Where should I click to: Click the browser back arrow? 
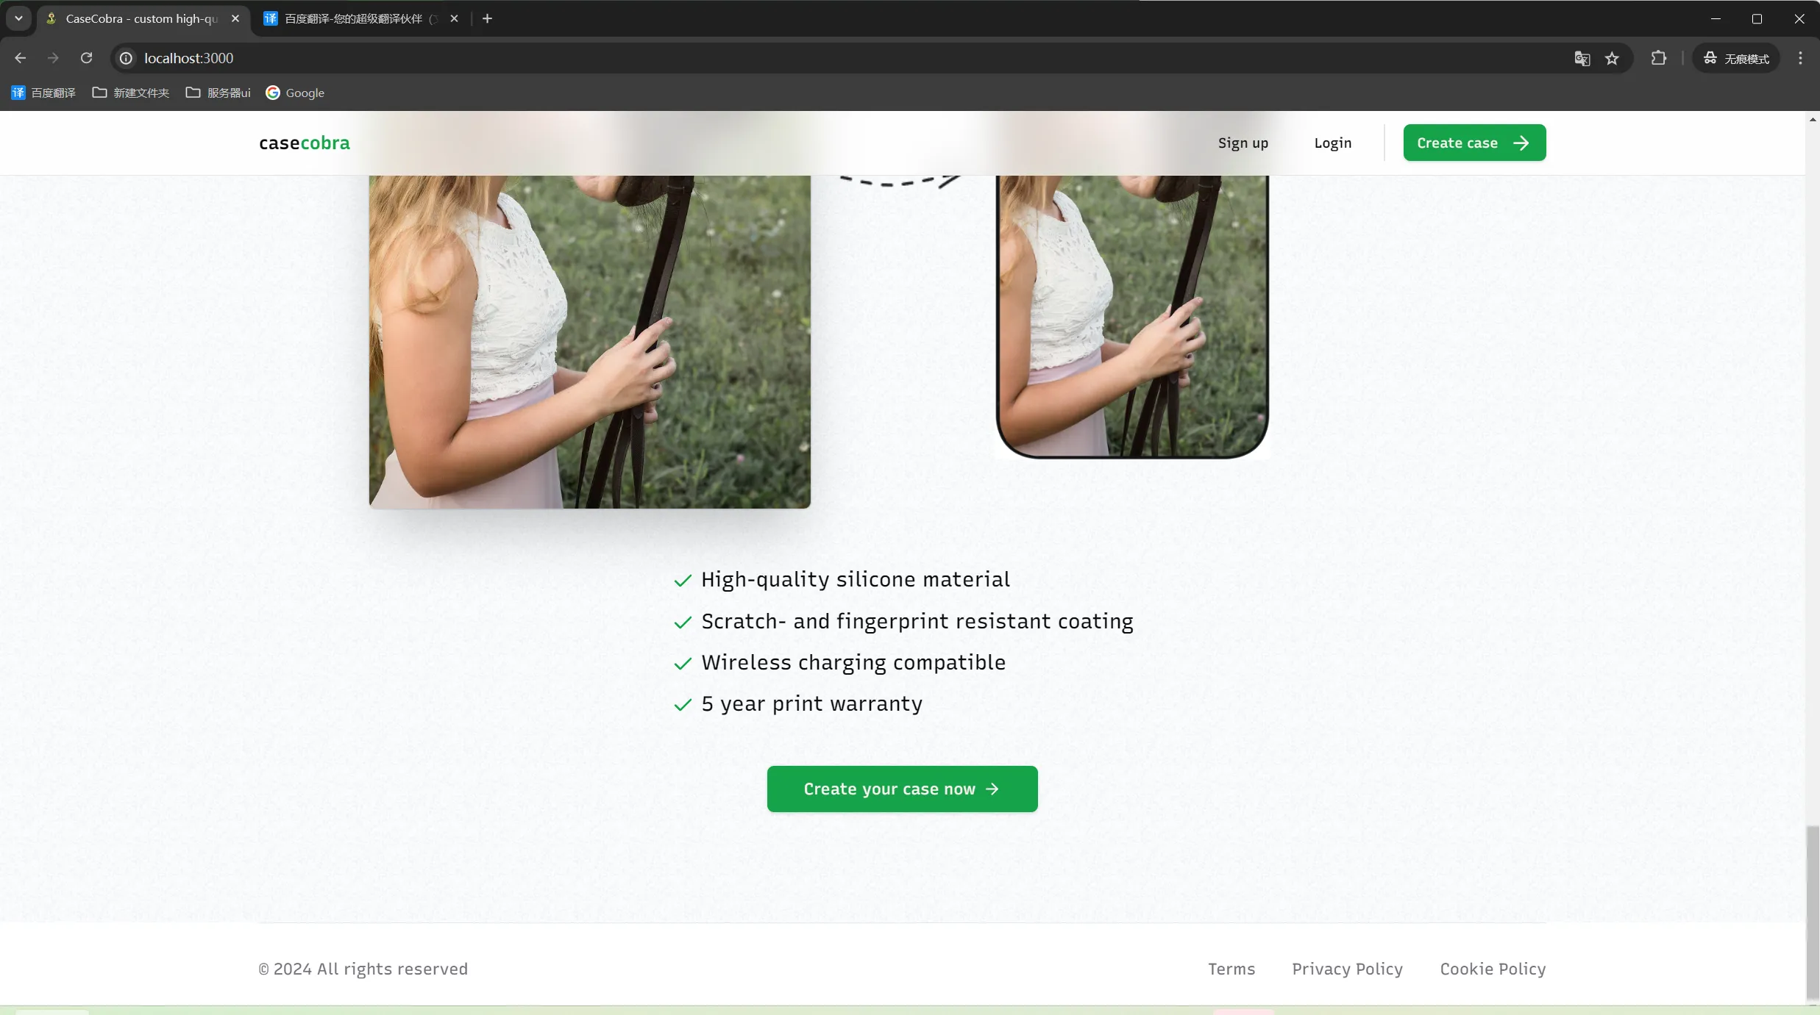click(x=20, y=58)
